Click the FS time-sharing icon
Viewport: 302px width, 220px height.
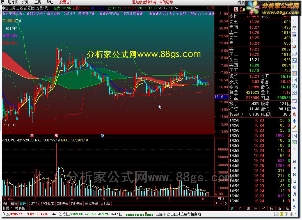pyautogui.click(x=294, y=136)
